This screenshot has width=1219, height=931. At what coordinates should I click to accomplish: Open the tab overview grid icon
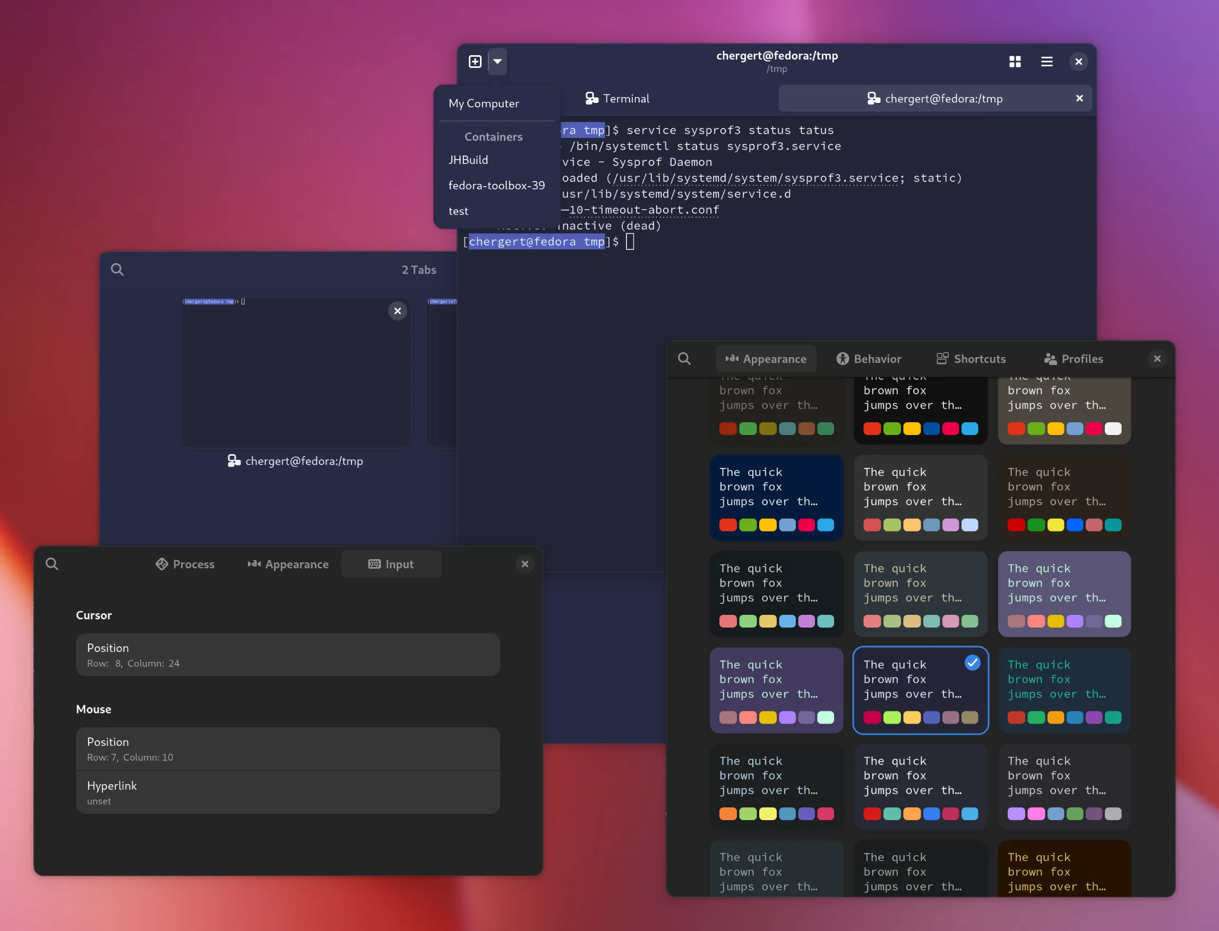tap(1015, 62)
